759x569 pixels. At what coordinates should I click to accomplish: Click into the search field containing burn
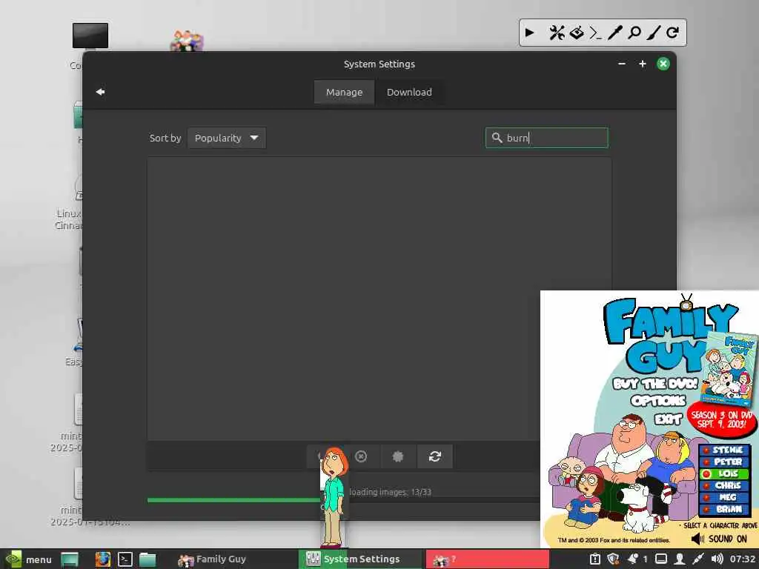pos(547,138)
